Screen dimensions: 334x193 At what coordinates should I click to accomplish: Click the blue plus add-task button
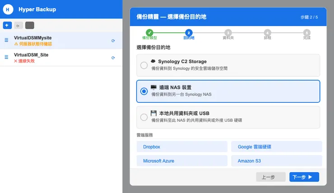point(7,25)
